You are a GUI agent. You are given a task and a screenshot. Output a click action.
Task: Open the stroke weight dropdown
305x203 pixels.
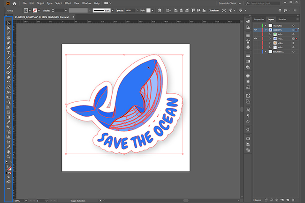click(x=66, y=10)
